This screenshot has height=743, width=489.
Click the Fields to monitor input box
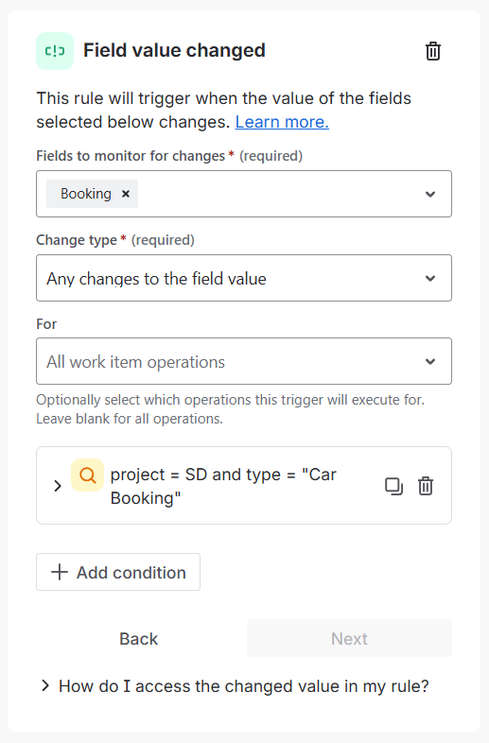(x=244, y=194)
